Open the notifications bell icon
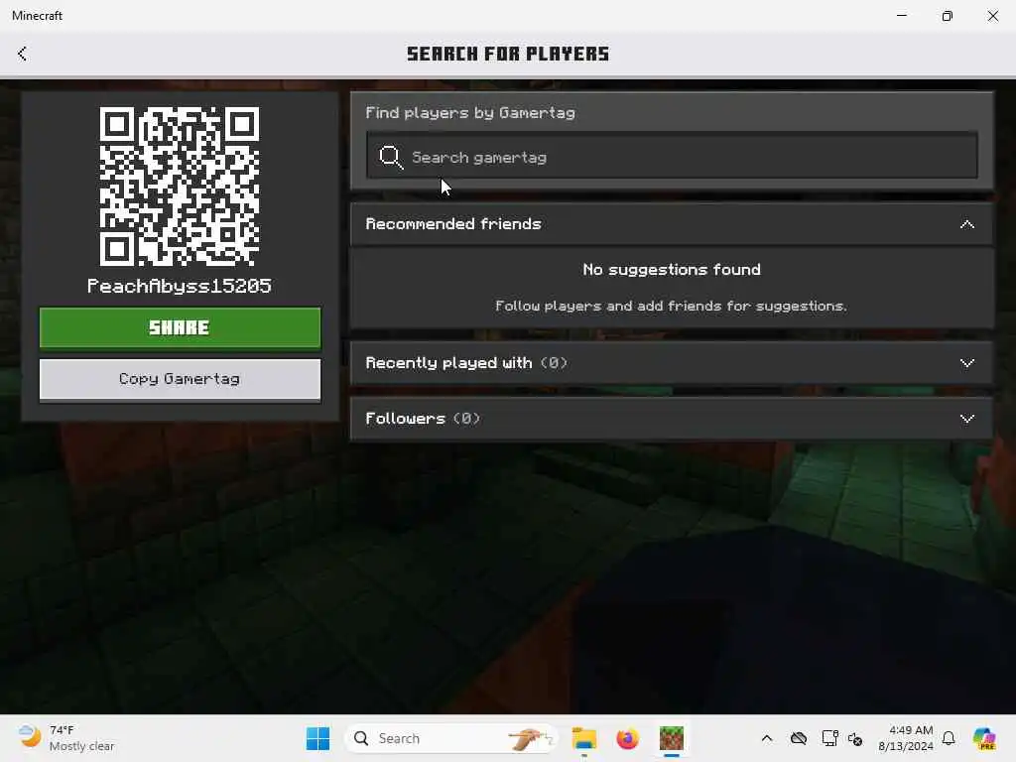 pos(949,738)
